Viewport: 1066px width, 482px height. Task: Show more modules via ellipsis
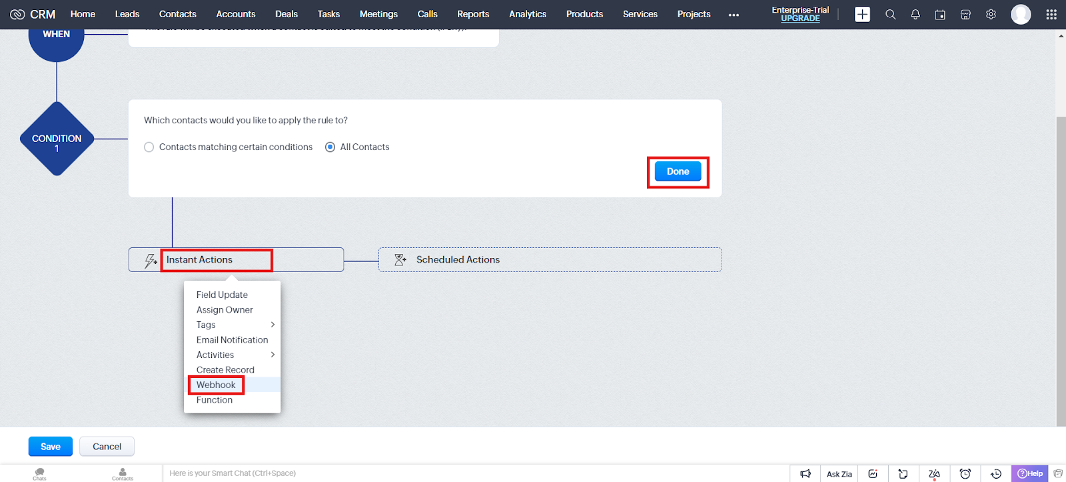tap(734, 15)
